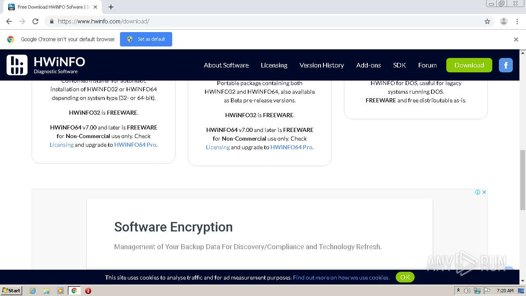Dismiss the default browser infobar
Viewport: 526px width, 296px height.
(x=516, y=39)
